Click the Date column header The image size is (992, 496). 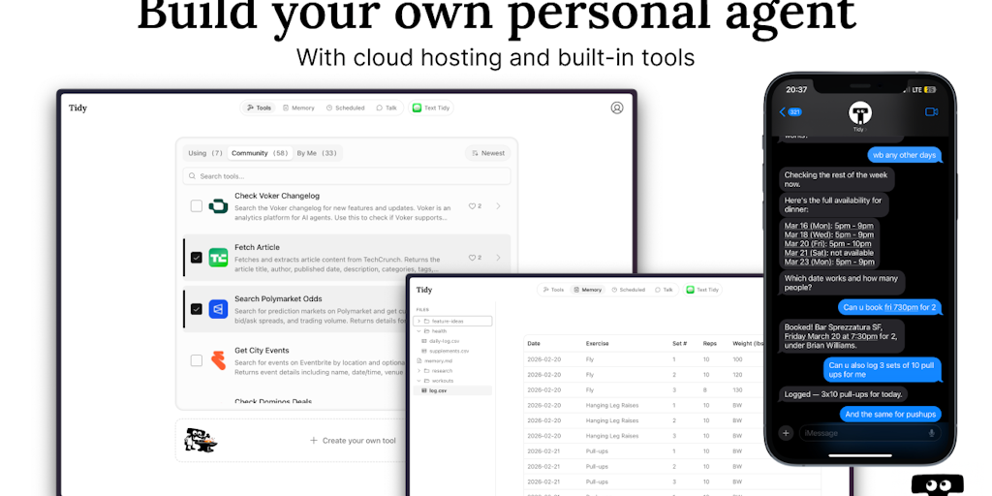(x=534, y=344)
